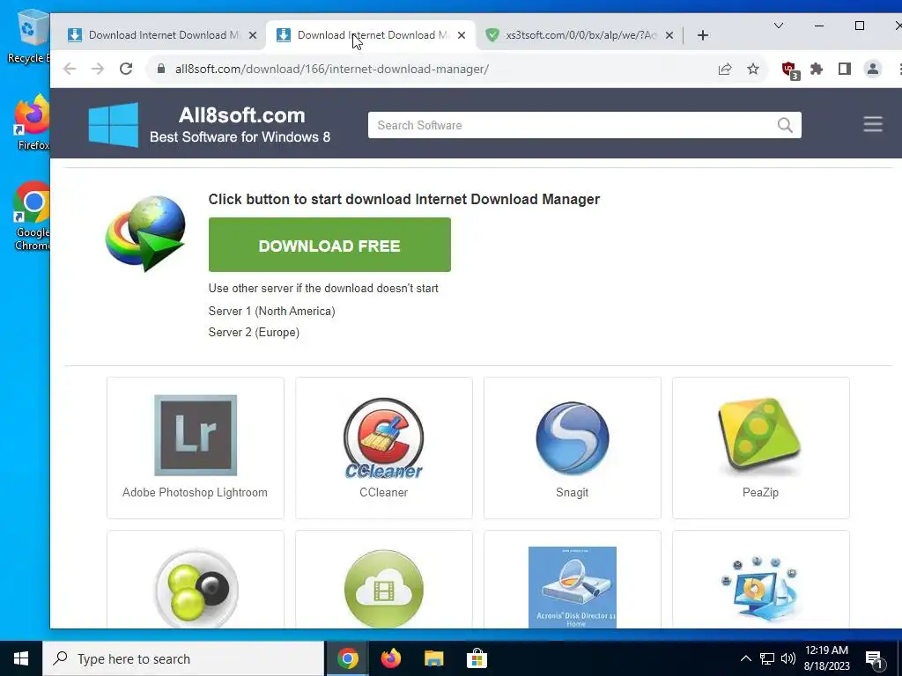The height and width of the screenshot is (676, 902).
Task: Open a new browser tab
Action: [x=702, y=35]
